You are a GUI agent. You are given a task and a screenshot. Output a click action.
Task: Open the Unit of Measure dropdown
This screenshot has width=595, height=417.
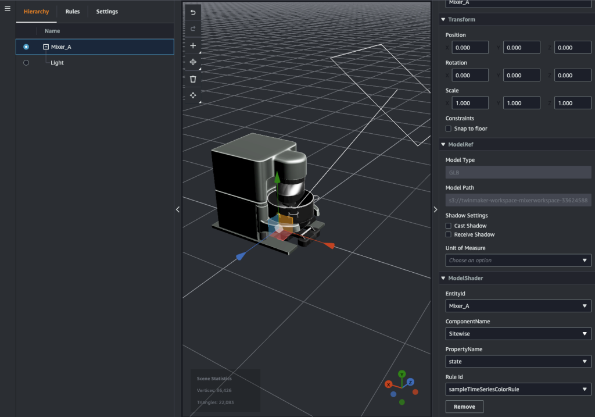point(518,261)
